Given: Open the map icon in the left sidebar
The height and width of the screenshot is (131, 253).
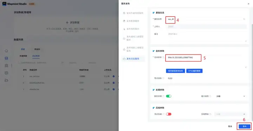Looking at the screenshot, I should (6, 73).
